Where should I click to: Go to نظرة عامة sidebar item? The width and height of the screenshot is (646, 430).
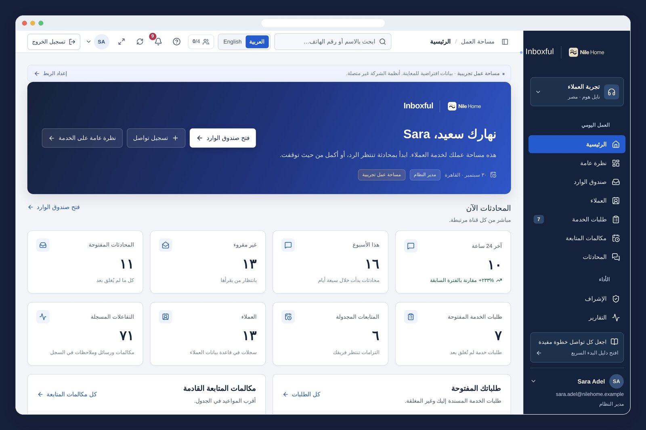coord(577,163)
